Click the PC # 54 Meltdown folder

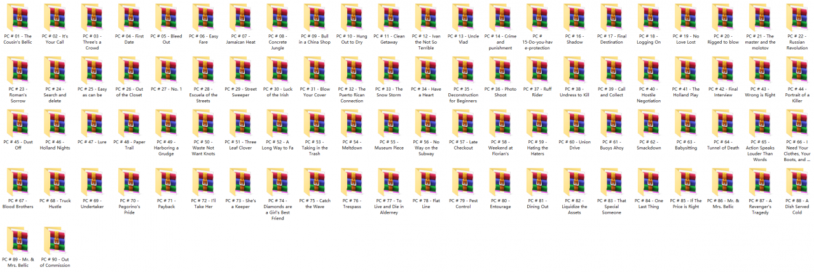pos(352,123)
